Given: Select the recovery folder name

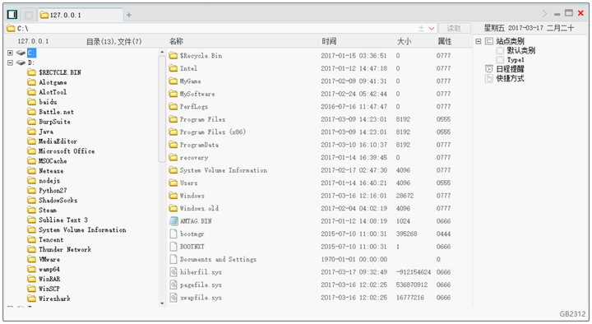Looking at the screenshot, I should pyautogui.click(x=194, y=157).
